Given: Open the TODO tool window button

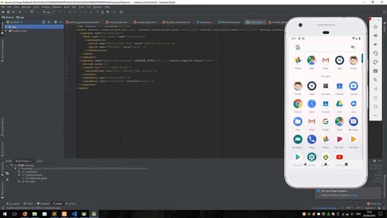Looking at the screenshot, I should pyautogui.click(x=28, y=203).
